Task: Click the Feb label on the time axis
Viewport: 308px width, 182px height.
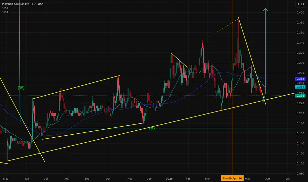Action: (188, 179)
